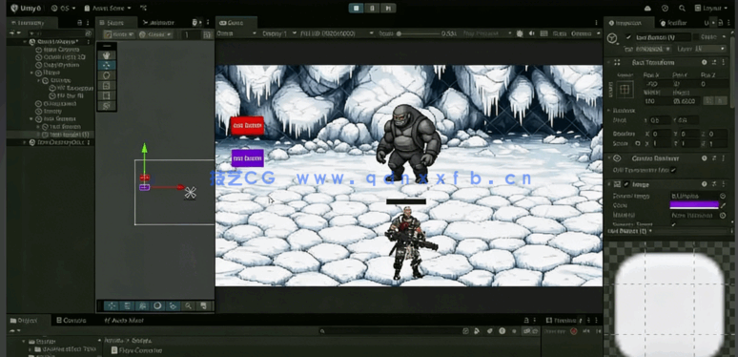Select the Hand view tool in Scene
Viewport: 738px width, 357px height.
click(107, 55)
